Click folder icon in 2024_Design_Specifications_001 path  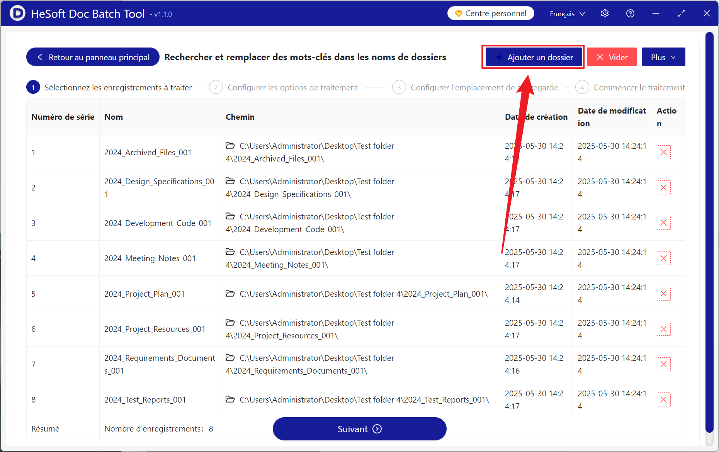pyautogui.click(x=230, y=181)
